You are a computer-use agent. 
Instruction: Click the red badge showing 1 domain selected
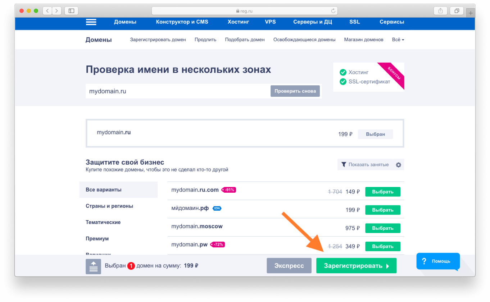click(131, 266)
